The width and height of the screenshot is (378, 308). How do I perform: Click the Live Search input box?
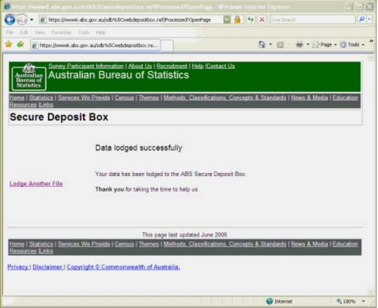click(x=312, y=20)
